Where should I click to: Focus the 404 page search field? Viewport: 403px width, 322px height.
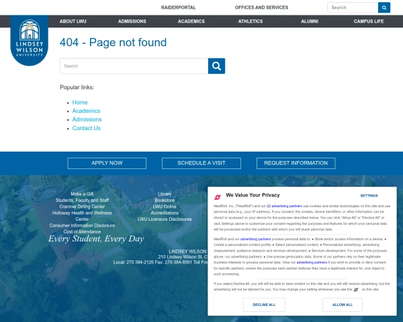point(134,66)
